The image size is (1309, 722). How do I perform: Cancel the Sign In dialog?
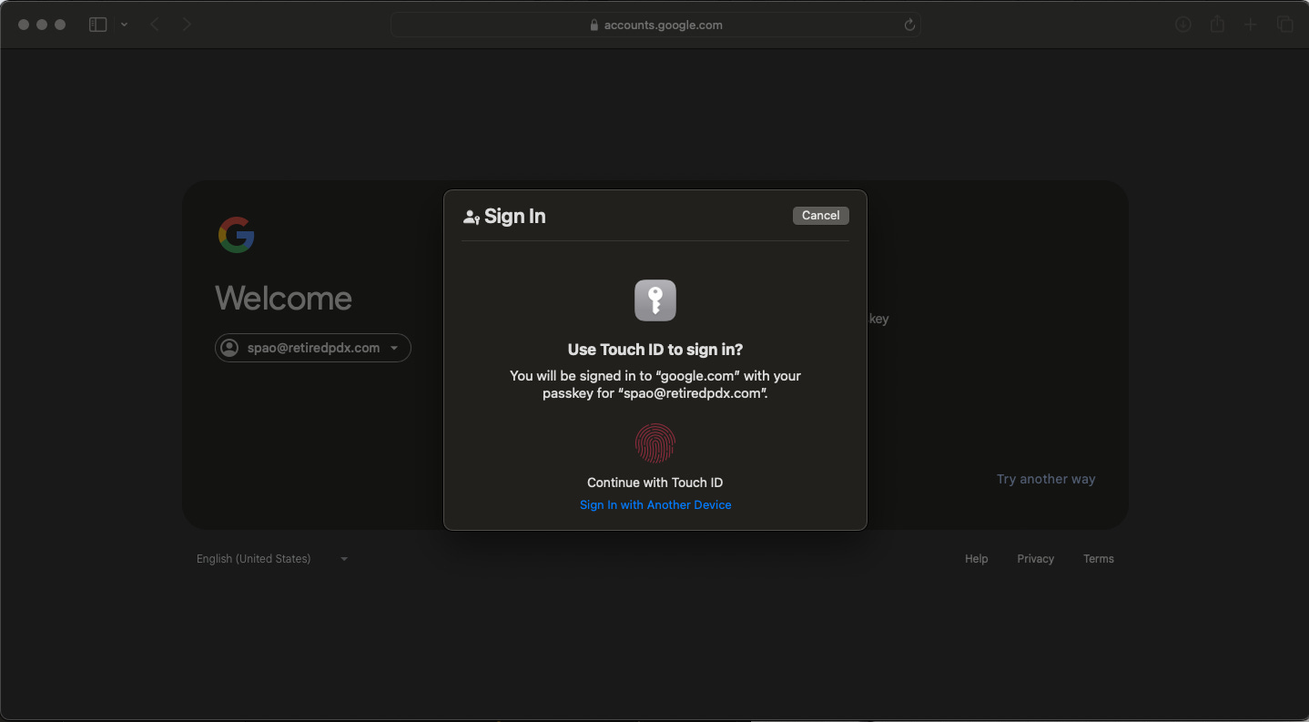[820, 216]
